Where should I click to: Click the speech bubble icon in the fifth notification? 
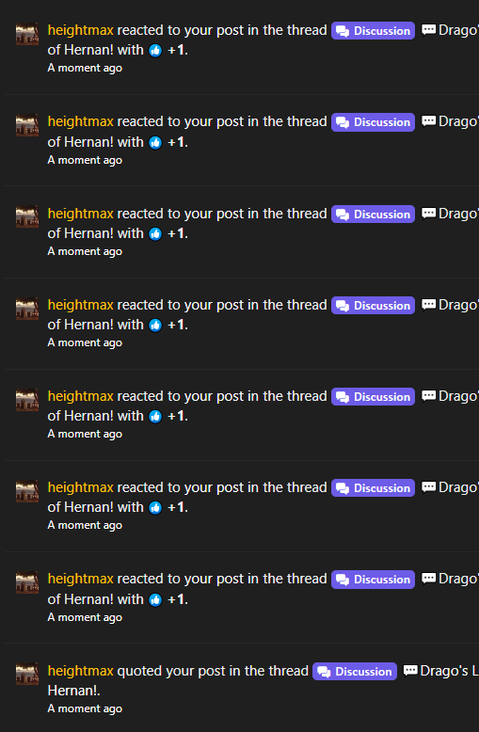coord(428,396)
